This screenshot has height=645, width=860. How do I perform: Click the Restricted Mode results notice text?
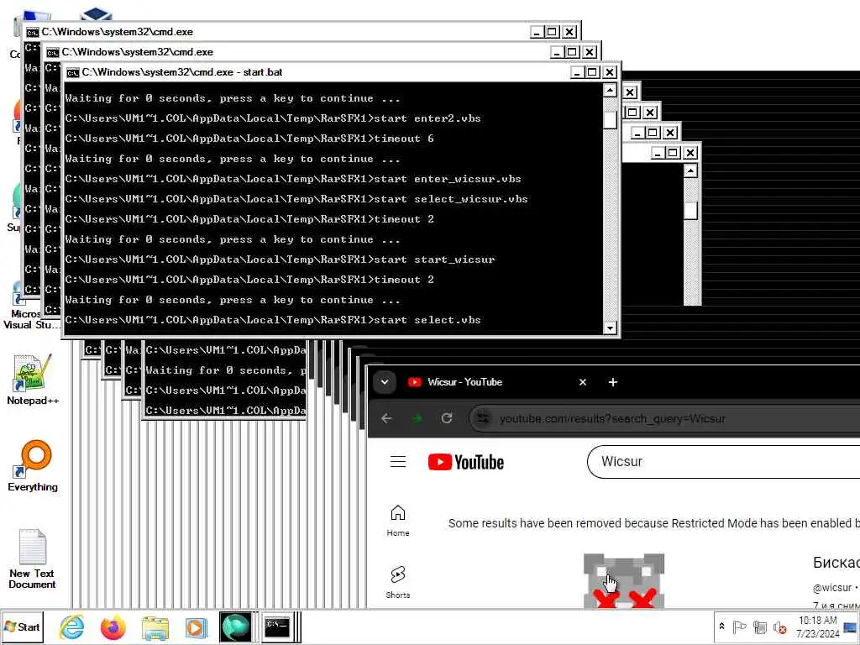point(653,523)
